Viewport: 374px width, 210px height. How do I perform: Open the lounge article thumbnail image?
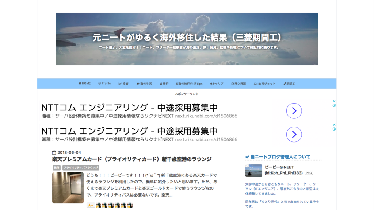tap(68, 188)
